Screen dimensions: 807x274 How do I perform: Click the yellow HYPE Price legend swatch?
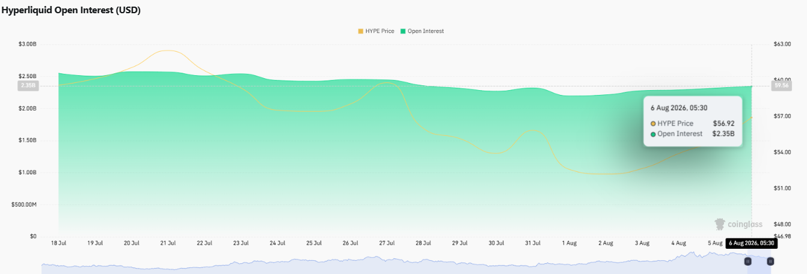pos(360,31)
